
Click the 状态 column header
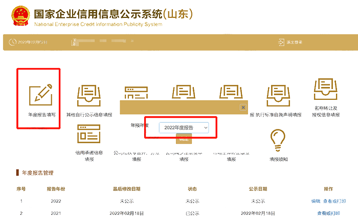(192, 189)
